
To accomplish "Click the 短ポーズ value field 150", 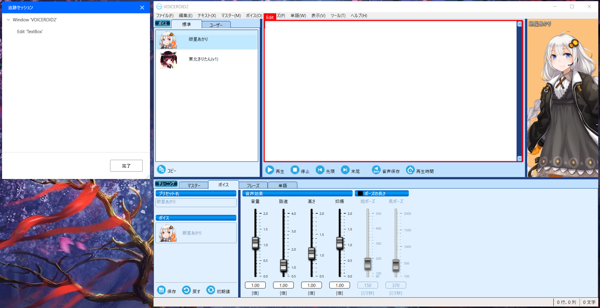I will point(368,285).
